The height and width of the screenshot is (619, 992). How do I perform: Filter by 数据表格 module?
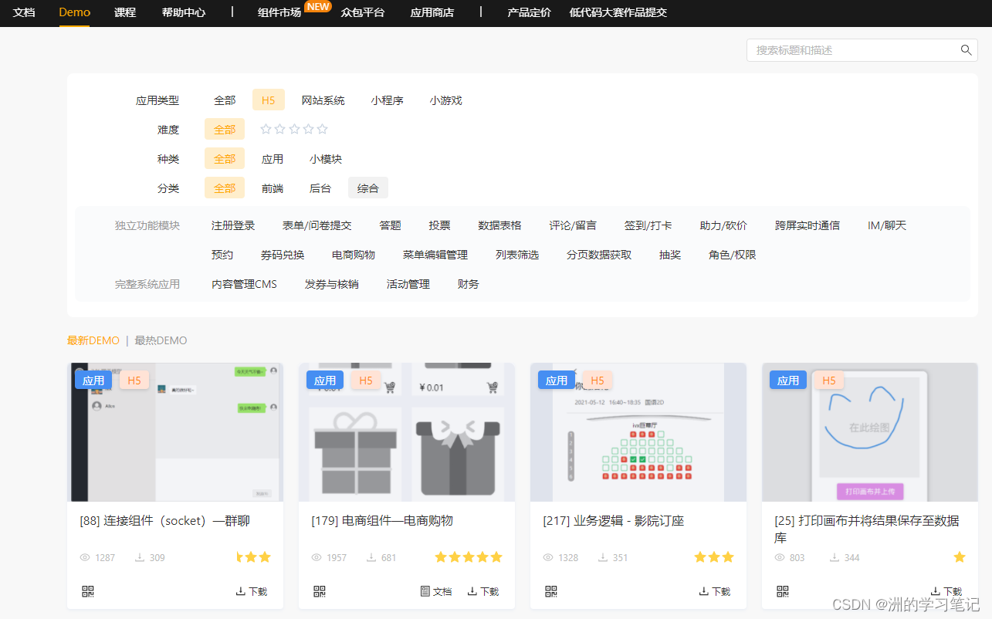[500, 225]
